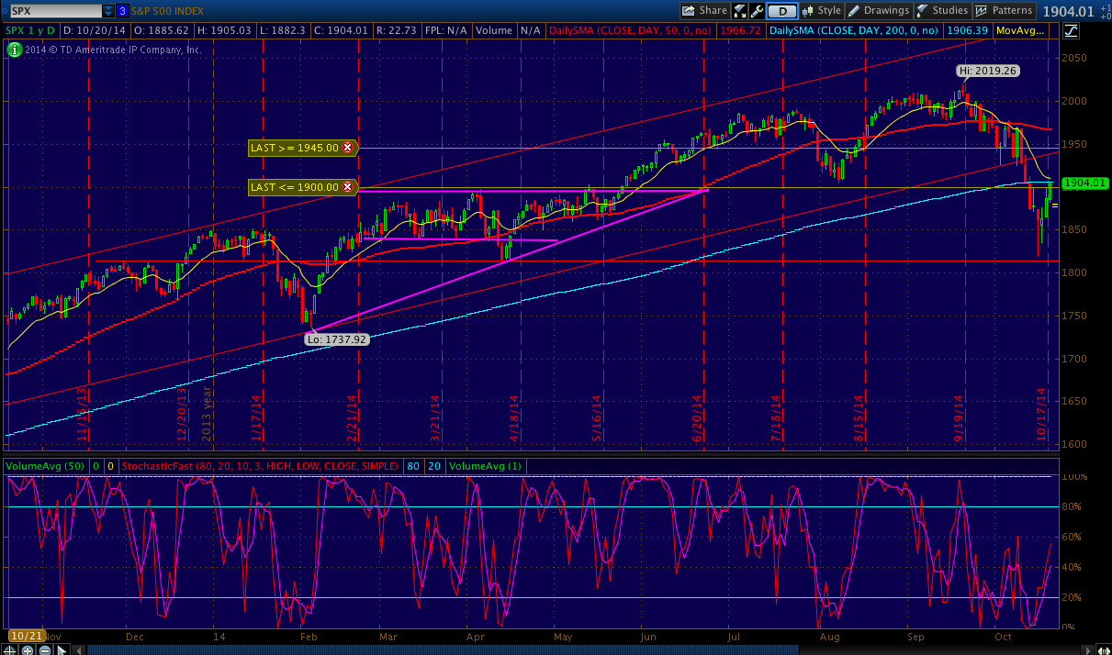
Task: Click the Share button in the toolbar
Action: coord(704,11)
